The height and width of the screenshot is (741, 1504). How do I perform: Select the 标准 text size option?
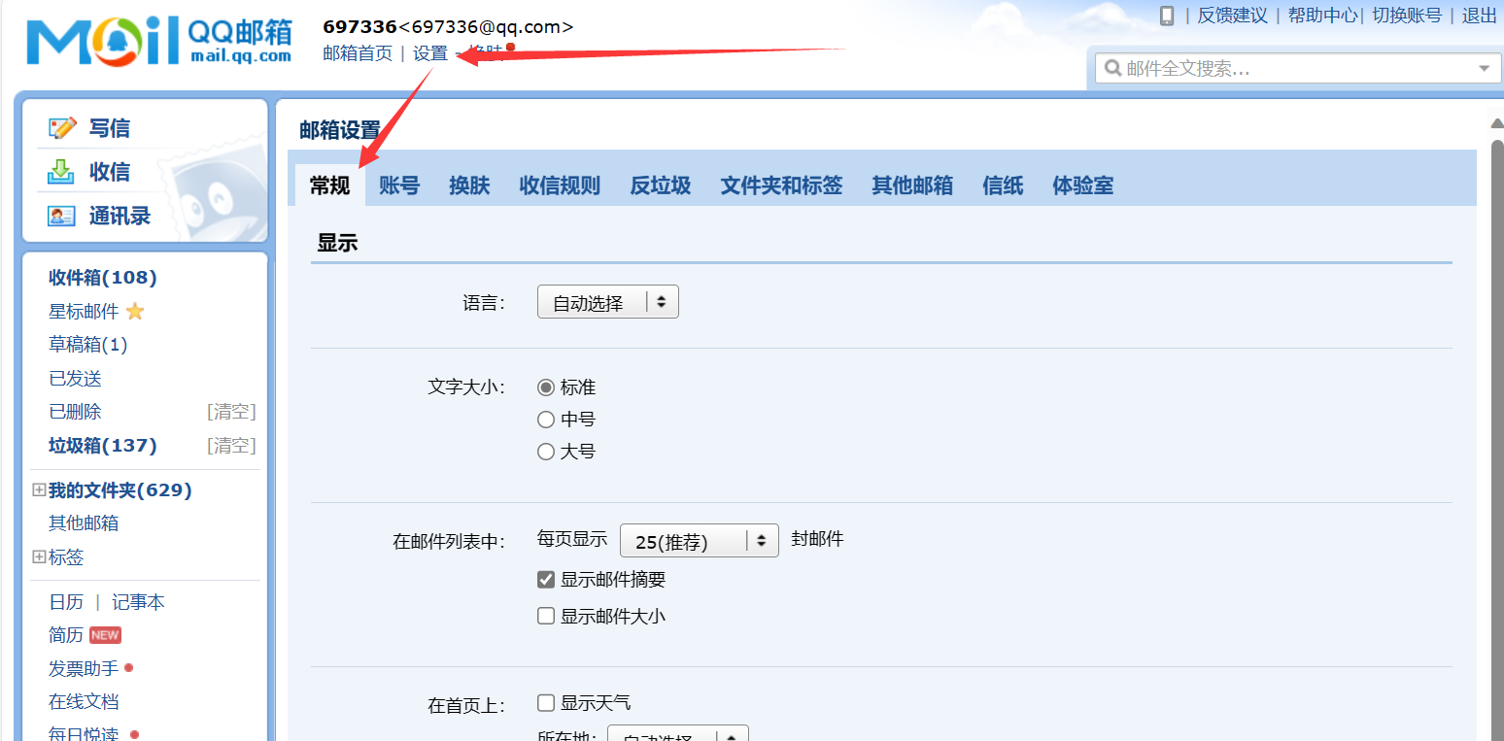click(x=546, y=387)
